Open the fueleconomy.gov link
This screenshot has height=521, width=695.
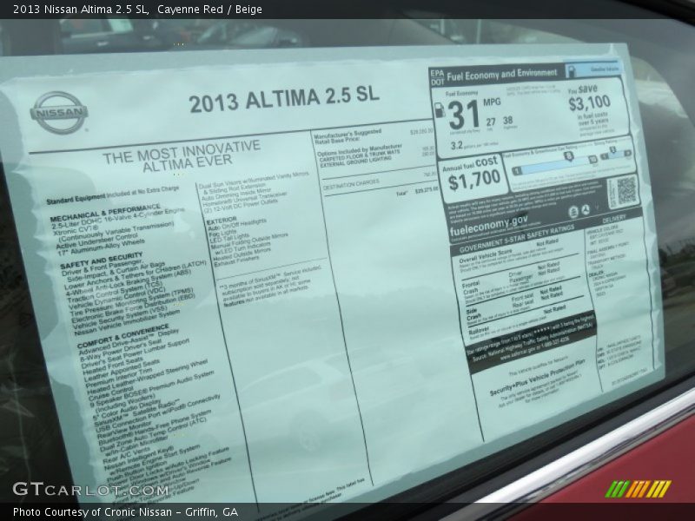coord(491,224)
